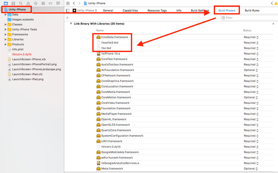
Task: Select the AudioToolbox.framework row
Action: [x=184, y=65]
